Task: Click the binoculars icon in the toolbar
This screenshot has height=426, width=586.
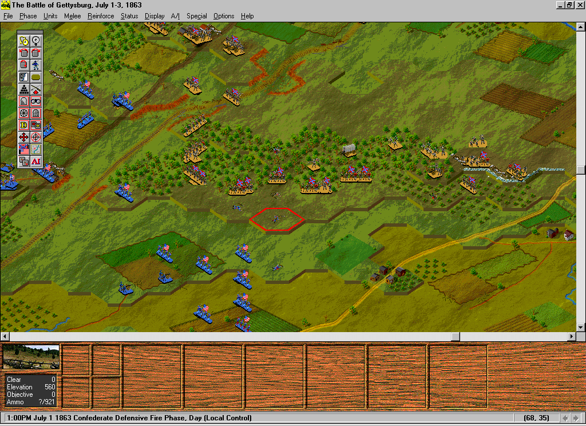Action: (x=35, y=101)
